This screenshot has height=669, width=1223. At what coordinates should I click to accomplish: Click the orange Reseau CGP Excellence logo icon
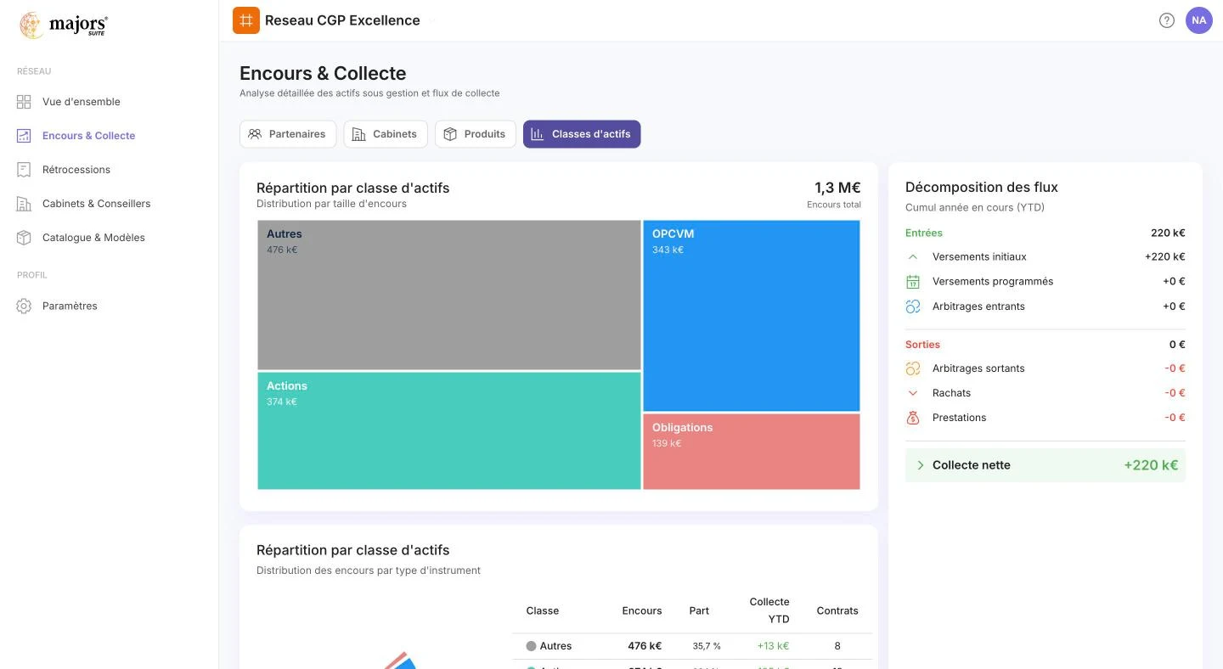(246, 20)
